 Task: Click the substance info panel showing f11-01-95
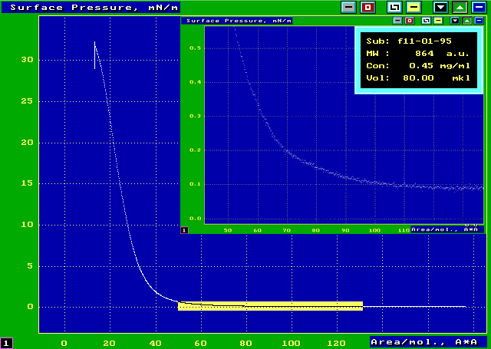[x=419, y=59]
